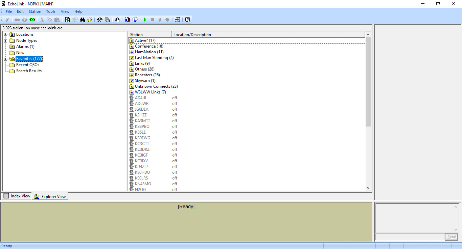Expand the Node Types tree node
This screenshot has width=462, height=249.
coord(6,40)
